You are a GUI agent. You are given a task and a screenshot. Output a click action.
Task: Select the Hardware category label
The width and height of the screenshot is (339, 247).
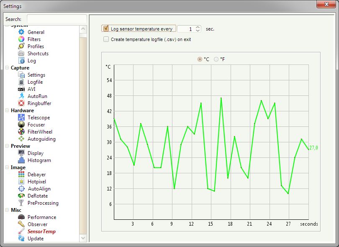[23, 110]
